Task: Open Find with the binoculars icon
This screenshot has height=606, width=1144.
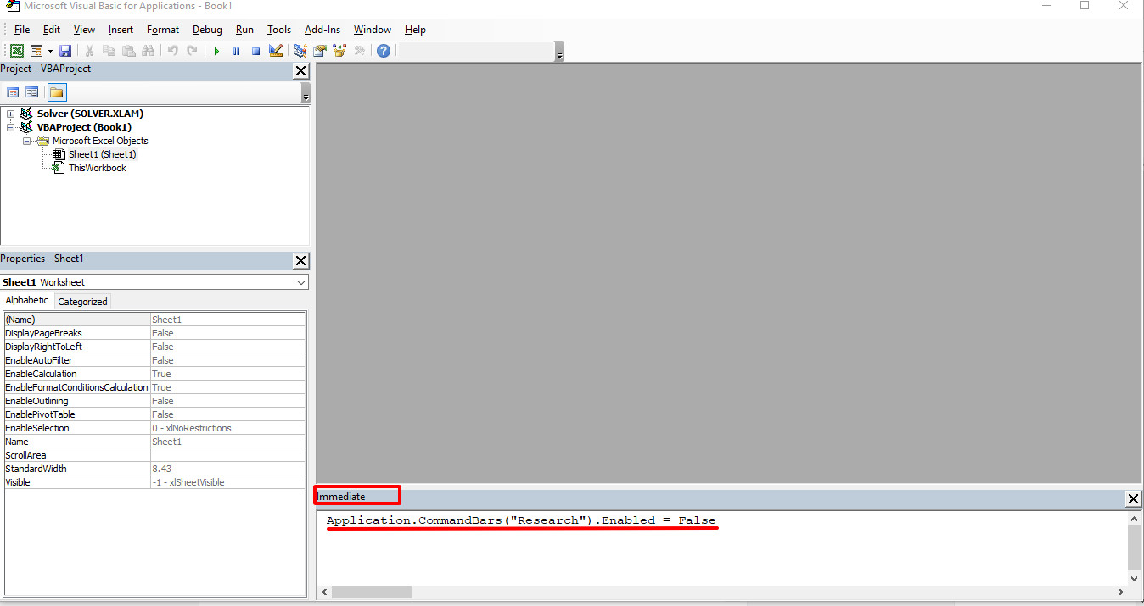Action: pyautogui.click(x=149, y=51)
